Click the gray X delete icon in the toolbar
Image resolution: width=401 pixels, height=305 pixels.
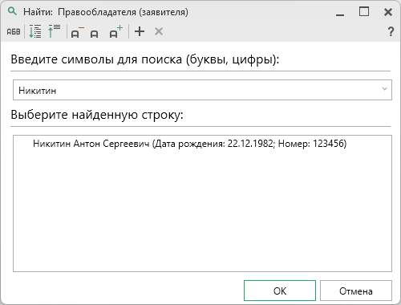click(x=159, y=31)
